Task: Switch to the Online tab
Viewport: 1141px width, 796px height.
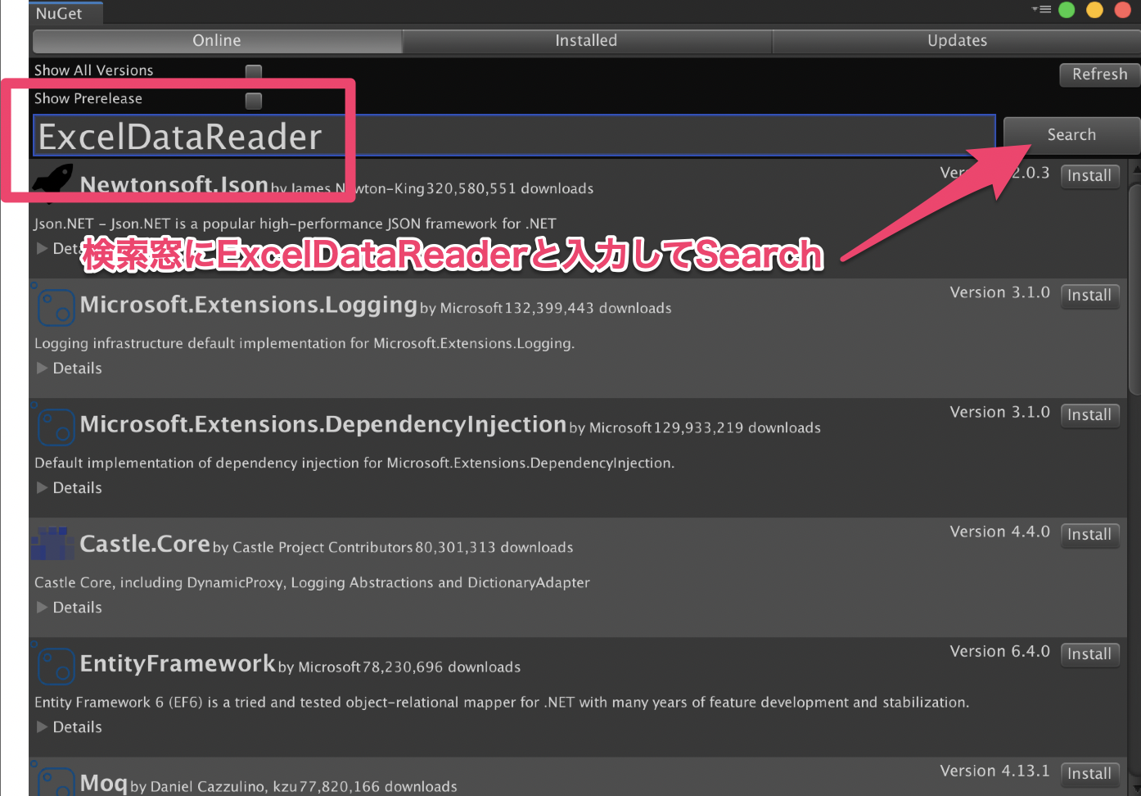Action: [x=217, y=41]
